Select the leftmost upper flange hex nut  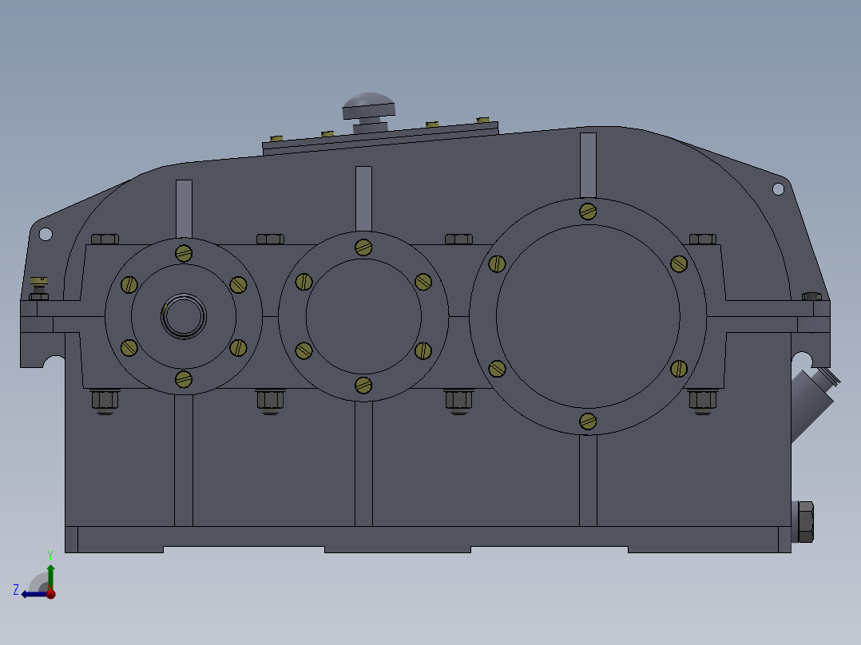pyautogui.click(x=105, y=239)
